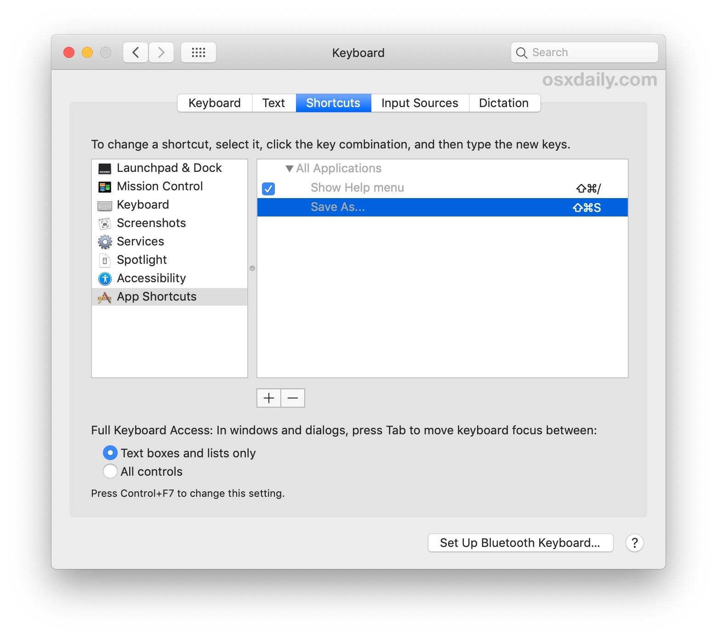Select the Mission Control icon
This screenshot has width=717, height=637.
(105, 187)
